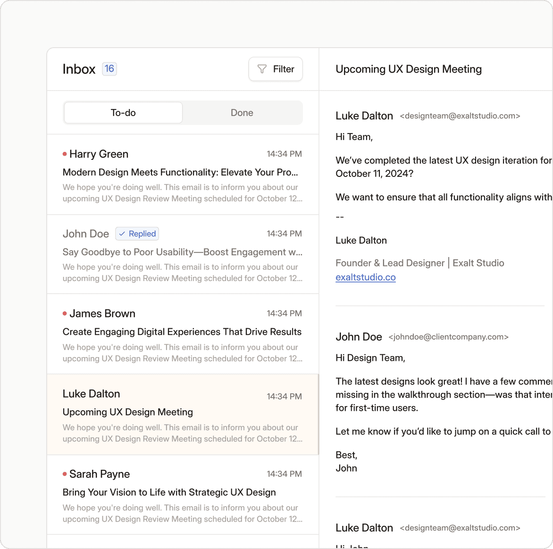
Task: Open Harry Green's email
Action: click(183, 175)
